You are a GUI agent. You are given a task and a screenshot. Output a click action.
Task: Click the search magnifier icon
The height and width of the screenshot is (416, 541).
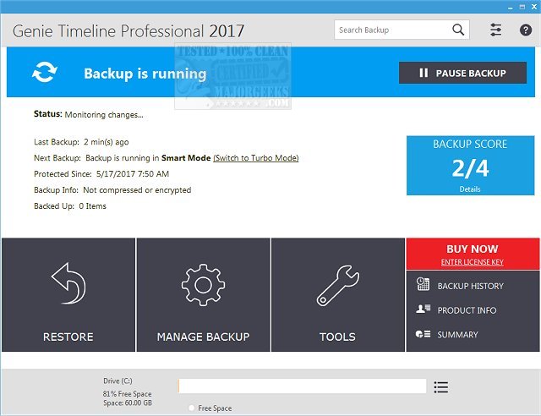458,30
